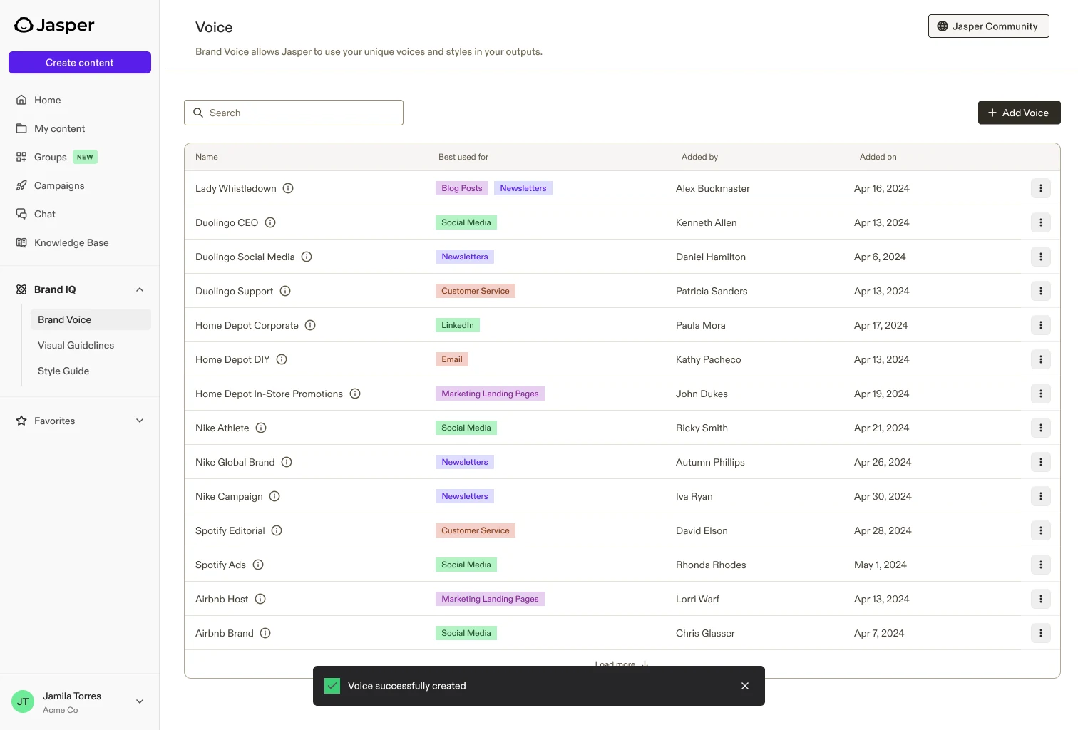
Task: Focus the voice Search field
Action: click(294, 113)
